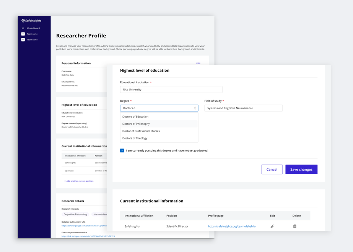The height and width of the screenshot is (252, 353).
Task: Click the Cancel button
Action: [x=272, y=169]
